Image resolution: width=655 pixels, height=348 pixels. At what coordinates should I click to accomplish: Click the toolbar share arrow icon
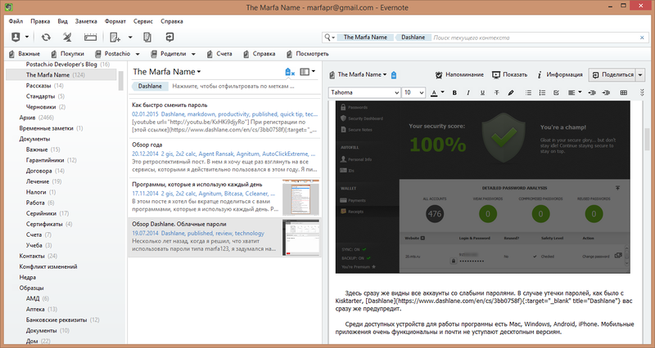tap(169, 37)
